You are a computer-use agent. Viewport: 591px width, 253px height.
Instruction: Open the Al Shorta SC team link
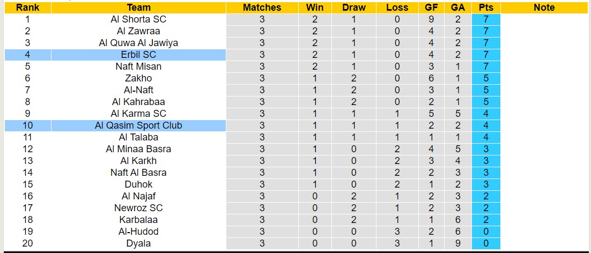[x=138, y=19]
